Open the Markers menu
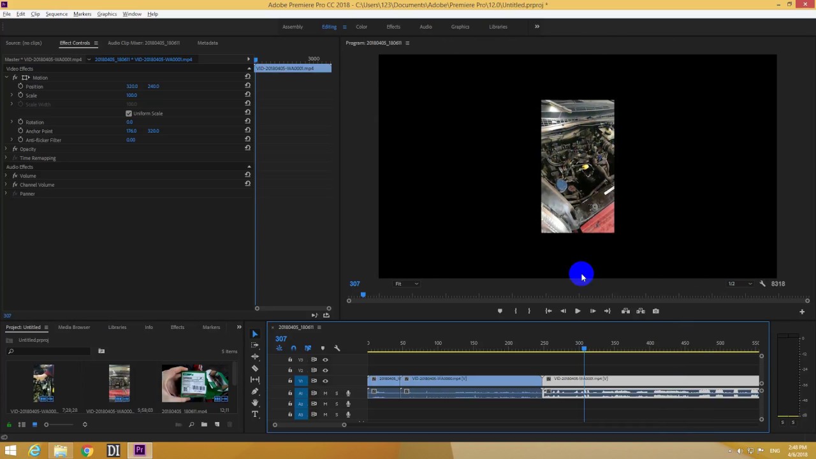The width and height of the screenshot is (816, 459). 82,13
